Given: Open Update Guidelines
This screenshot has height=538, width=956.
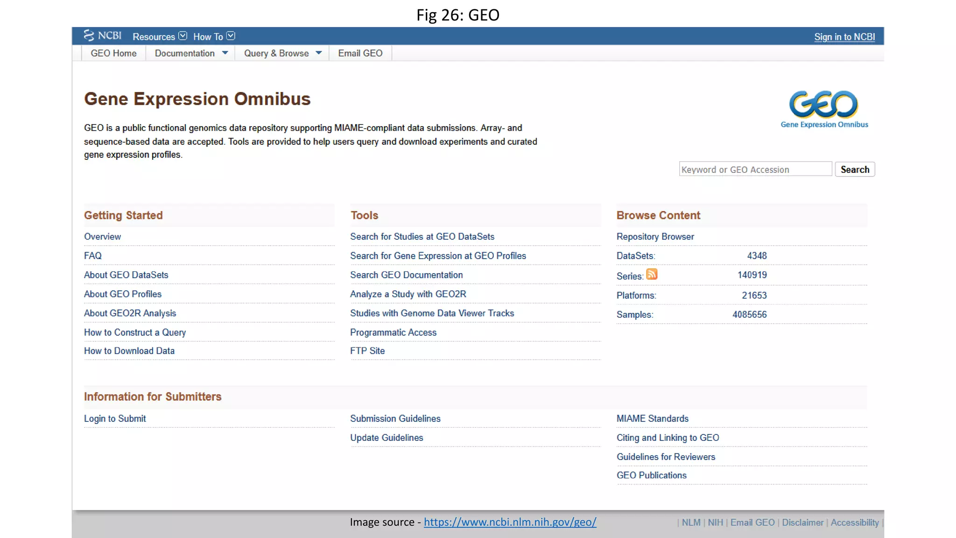Looking at the screenshot, I should (387, 438).
